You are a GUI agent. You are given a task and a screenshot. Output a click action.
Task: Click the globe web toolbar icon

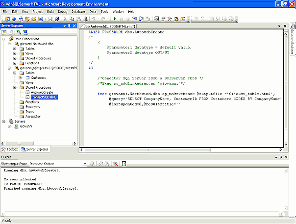[x=14, y=19]
